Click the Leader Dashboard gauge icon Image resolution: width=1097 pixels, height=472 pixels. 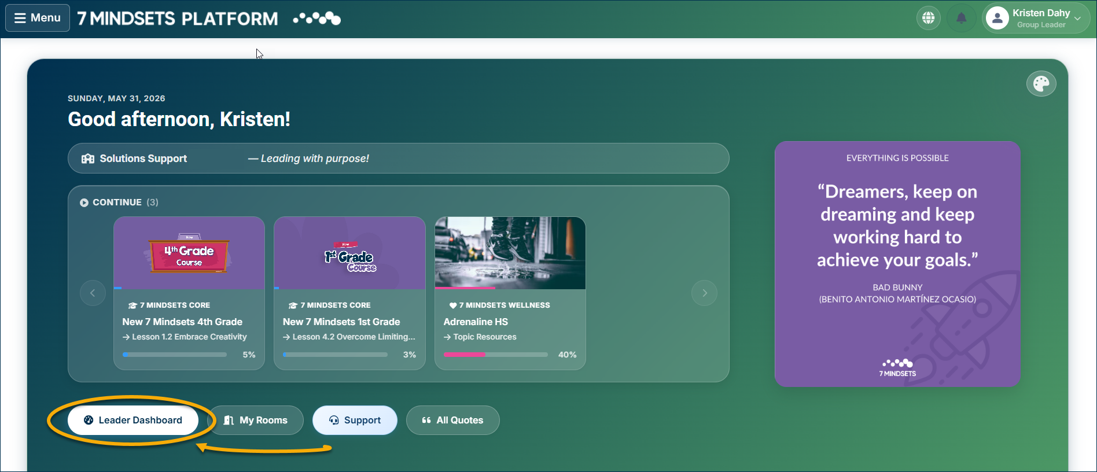(89, 420)
